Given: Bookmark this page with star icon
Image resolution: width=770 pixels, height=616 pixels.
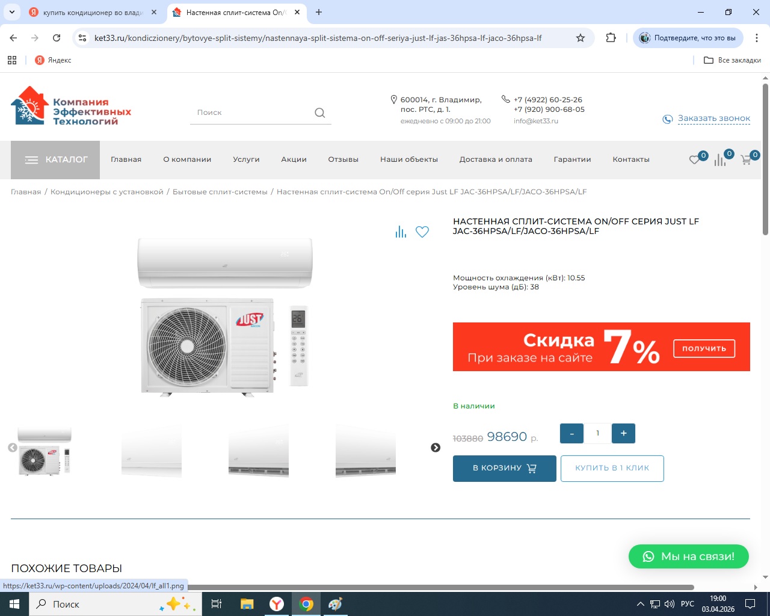Looking at the screenshot, I should [x=581, y=38].
